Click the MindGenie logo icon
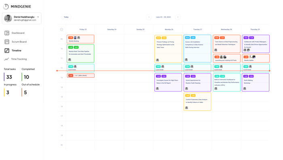 coord(6,7)
